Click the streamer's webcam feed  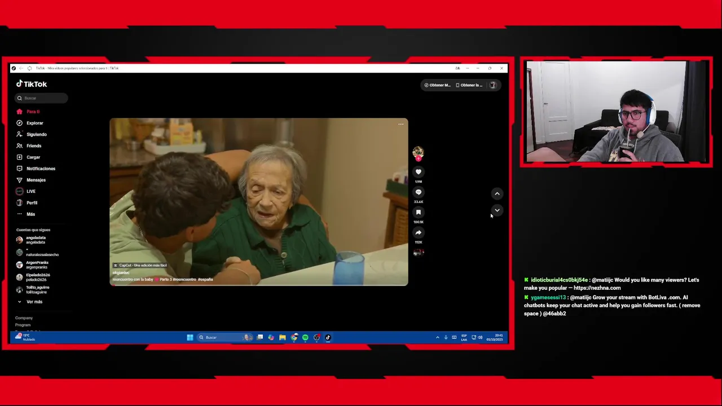(616, 112)
